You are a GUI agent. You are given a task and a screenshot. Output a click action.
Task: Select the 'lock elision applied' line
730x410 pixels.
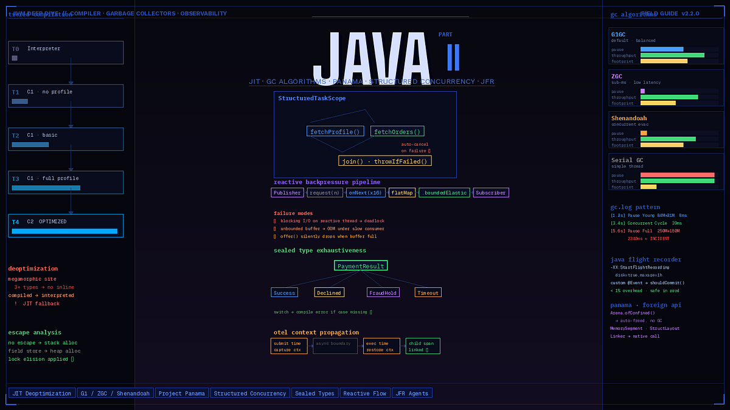[x=41, y=359]
